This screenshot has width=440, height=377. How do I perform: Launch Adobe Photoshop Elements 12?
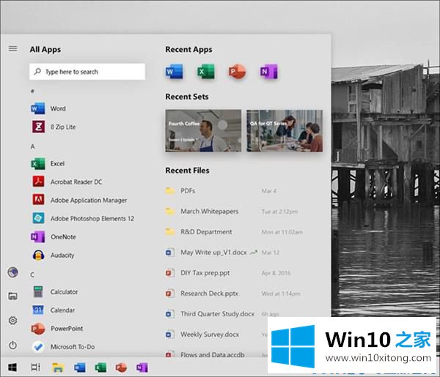pyautogui.click(x=83, y=218)
